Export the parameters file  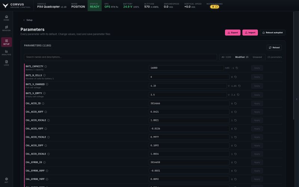point(232,33)
